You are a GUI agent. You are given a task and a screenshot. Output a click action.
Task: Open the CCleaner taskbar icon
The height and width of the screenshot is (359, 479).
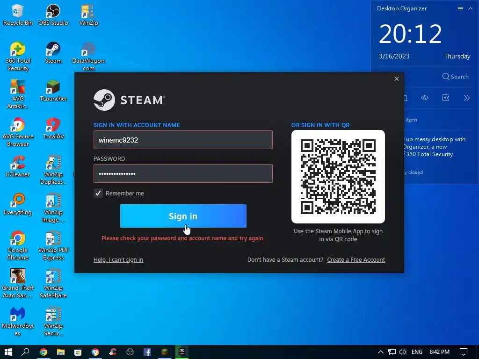(113, 352)
